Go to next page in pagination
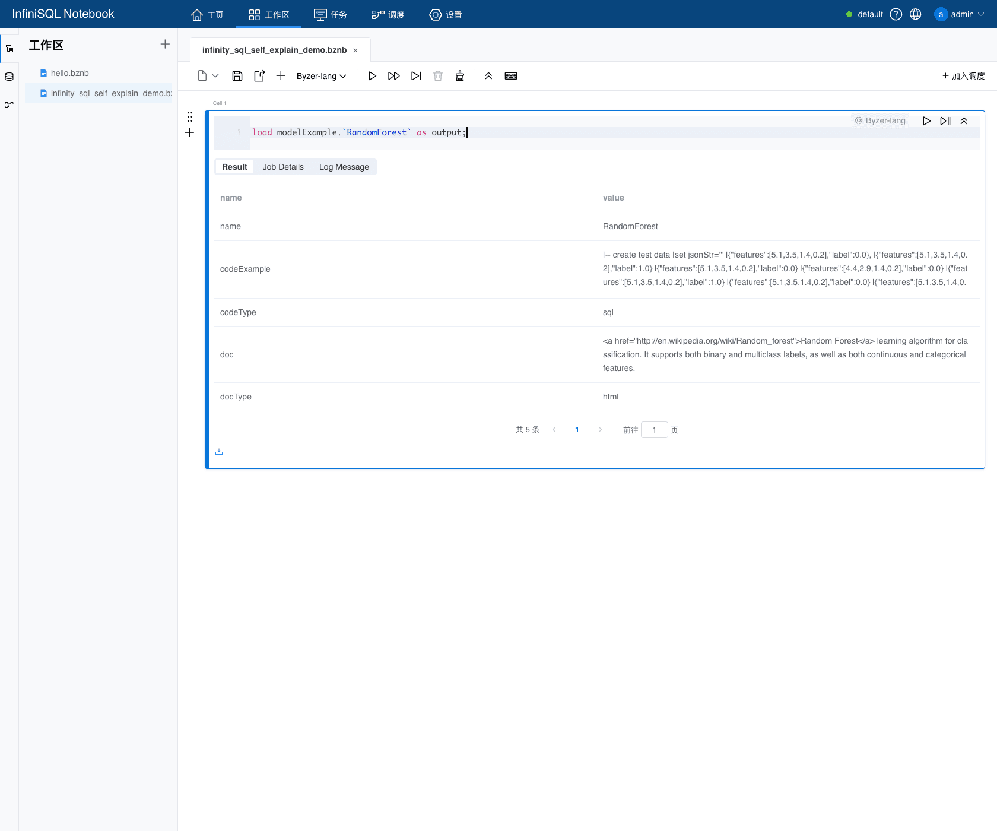The width and height of the screenshot is (997, 831). tap(600, 430)
